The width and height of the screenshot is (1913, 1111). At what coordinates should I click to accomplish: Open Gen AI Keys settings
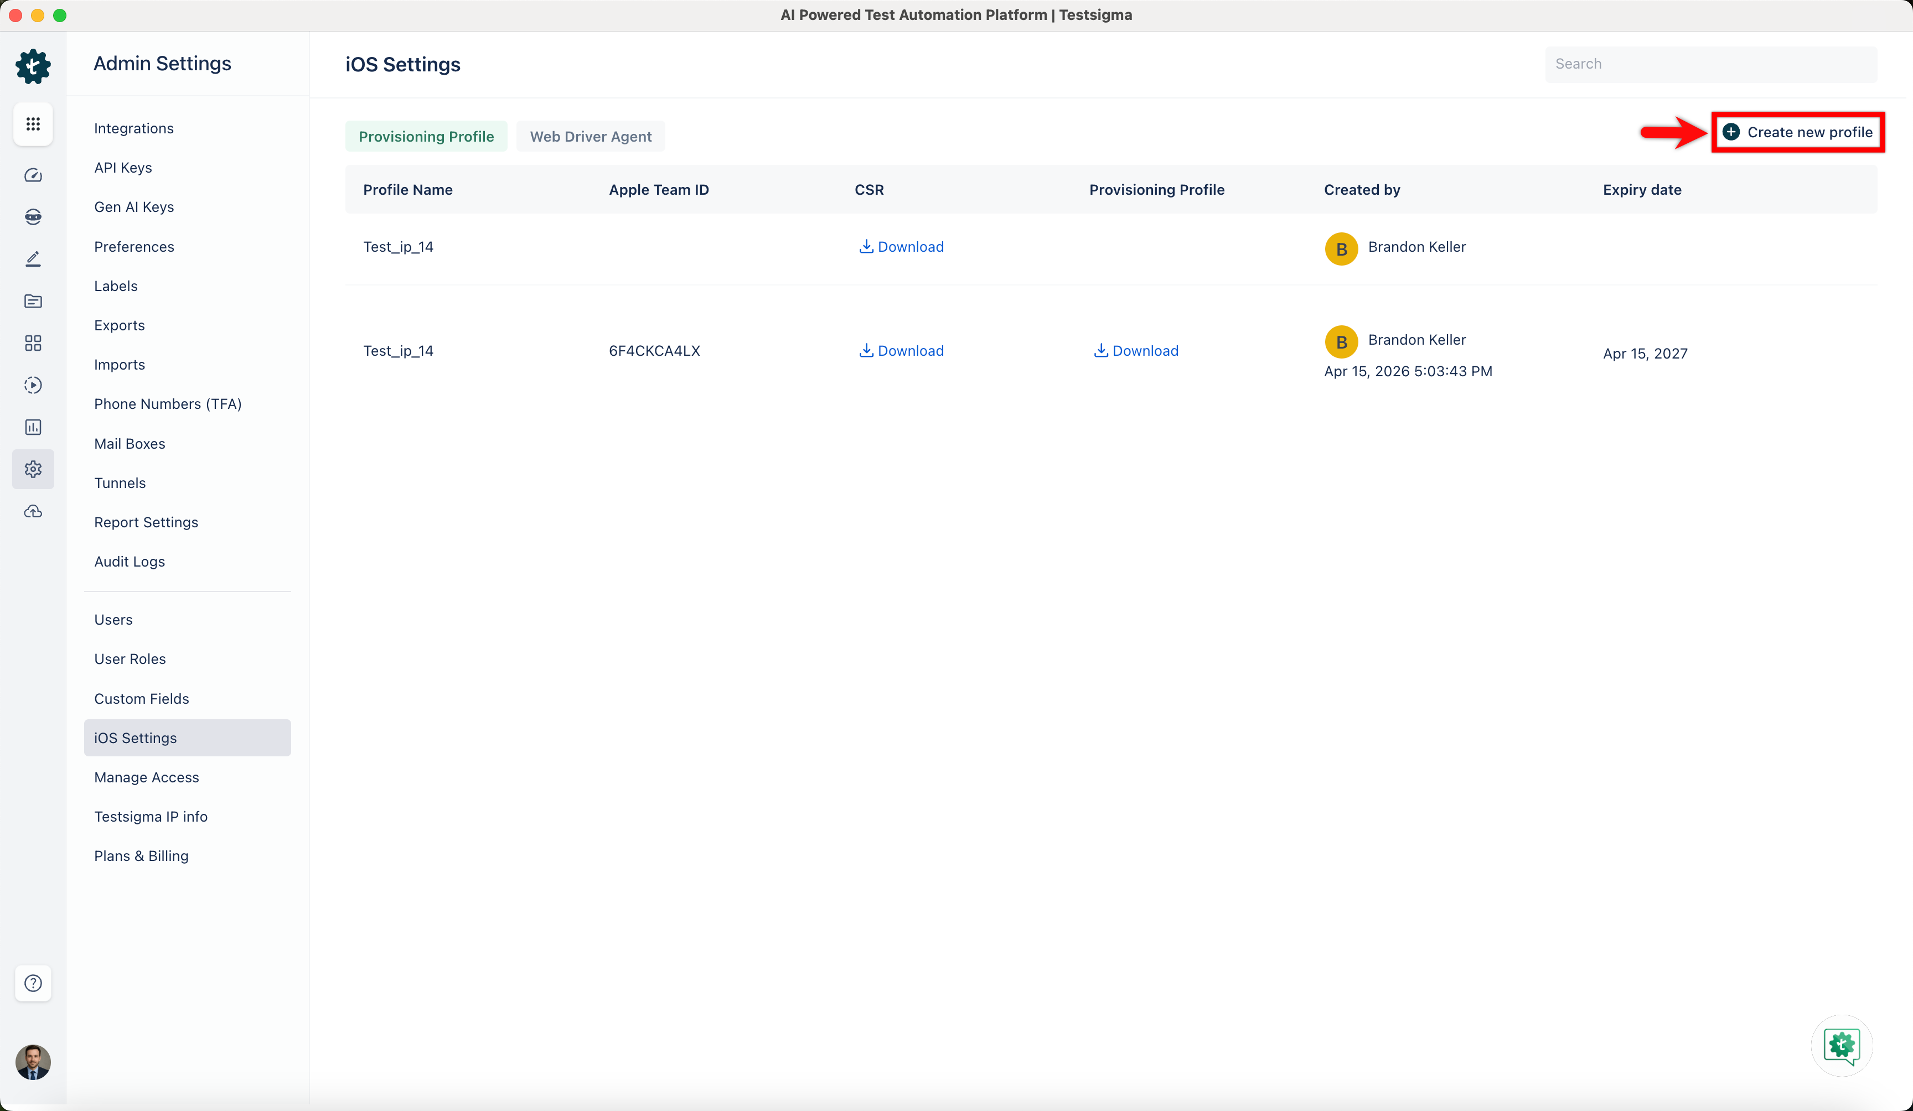[133, 207]
